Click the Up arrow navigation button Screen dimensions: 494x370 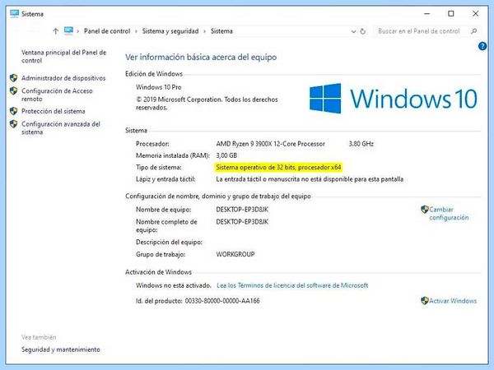click(56, 31)
